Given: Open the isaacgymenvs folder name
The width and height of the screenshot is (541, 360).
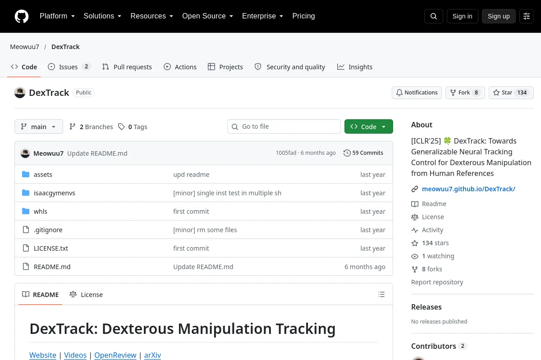Looking at the screenshot, I should point(55,193).
